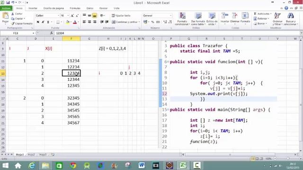The height and width of the screenshot is (170, 303).
Task: Switch to sheet Hoja2
Action: [x=31, y=154]
